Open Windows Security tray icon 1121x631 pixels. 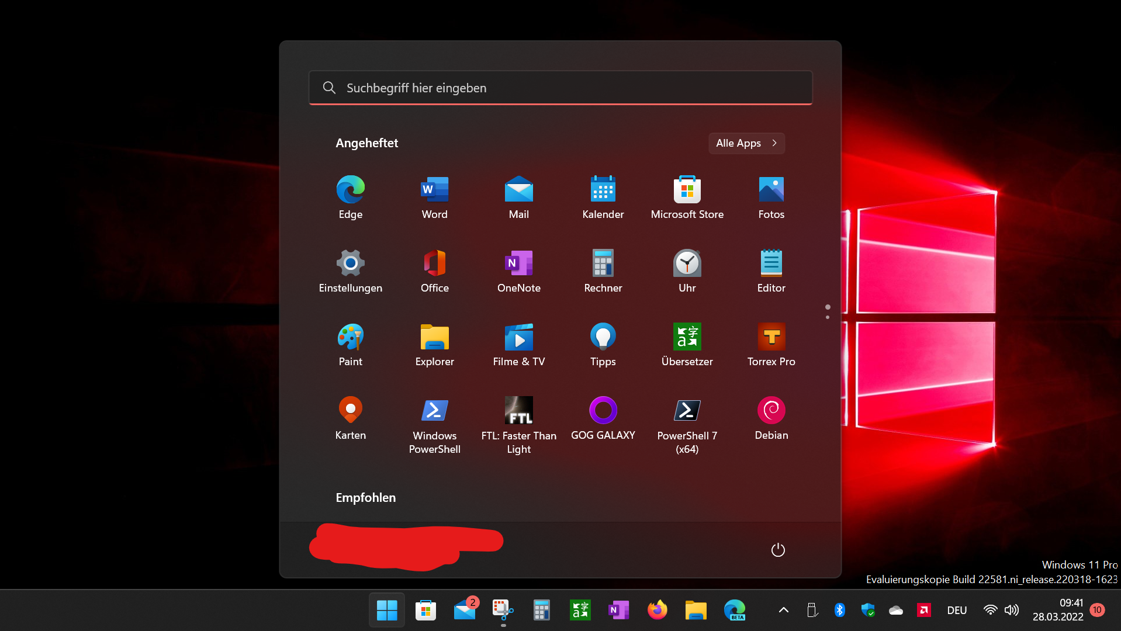coord(868,610)
